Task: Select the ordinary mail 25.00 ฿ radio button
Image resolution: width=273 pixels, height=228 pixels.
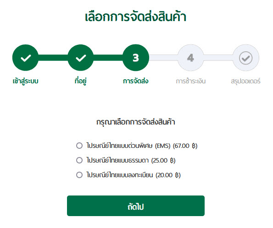Action: (79, 160)
